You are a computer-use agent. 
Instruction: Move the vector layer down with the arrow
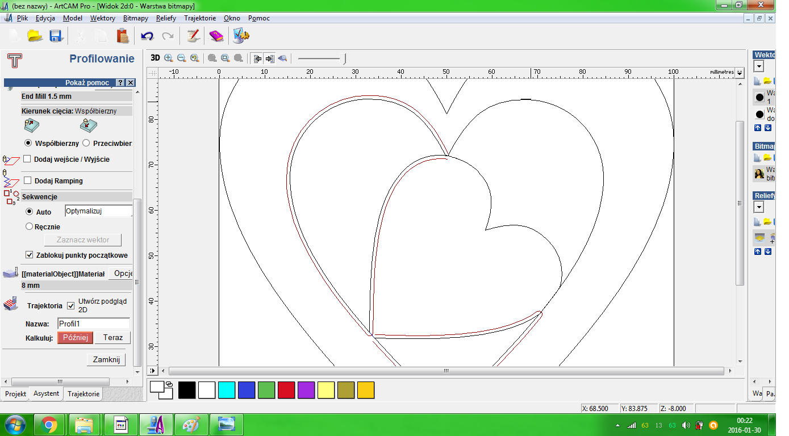pos(767,128)
